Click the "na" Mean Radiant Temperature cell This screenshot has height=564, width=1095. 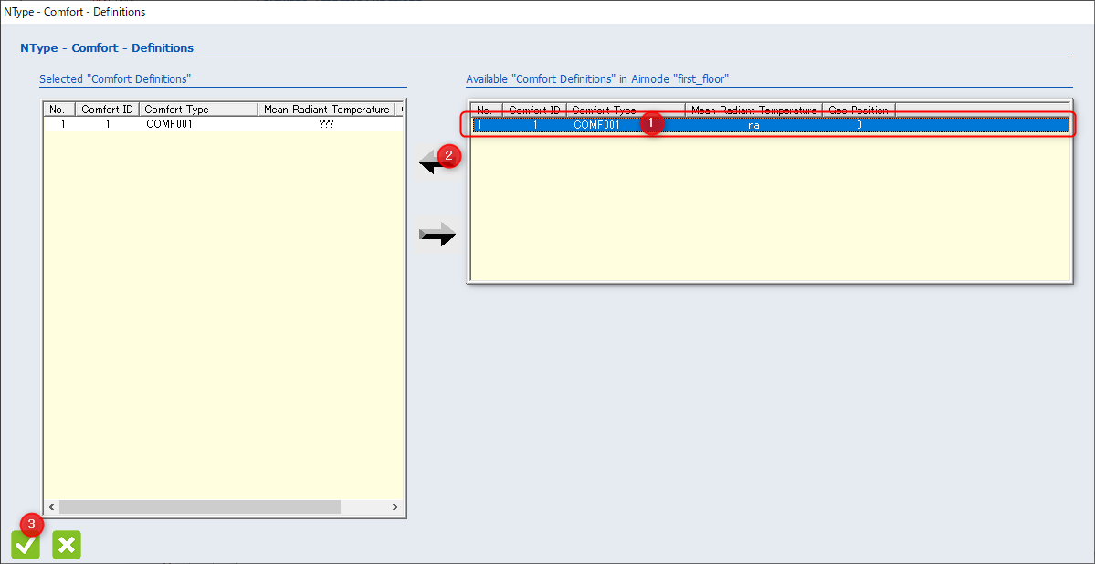(x=753, y=125)
